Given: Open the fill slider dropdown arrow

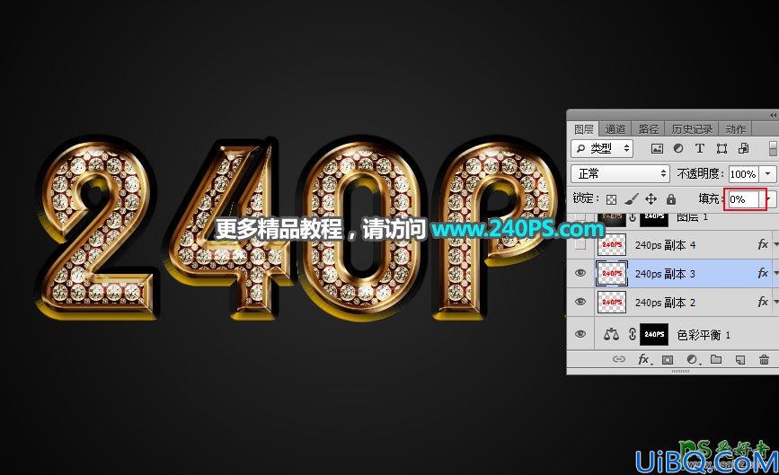Looking at the screenshot, I should (x=770, y=199).
